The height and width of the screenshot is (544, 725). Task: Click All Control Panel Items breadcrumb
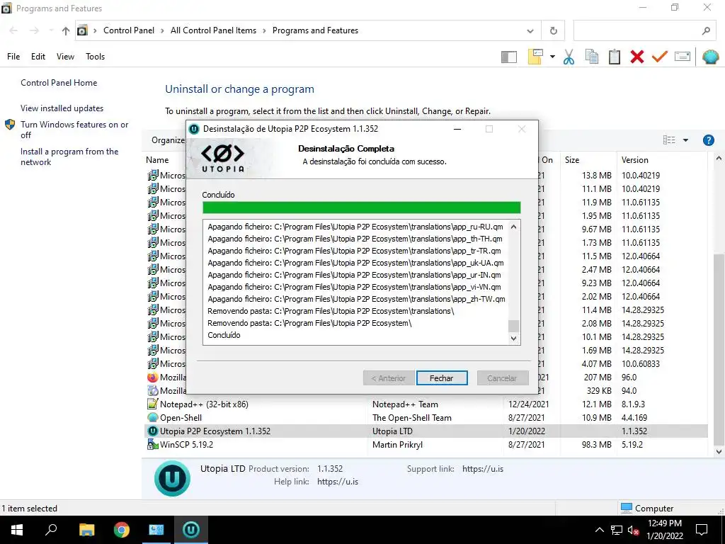tap(213, 30)
